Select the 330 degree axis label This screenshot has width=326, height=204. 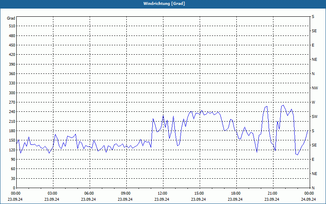[12, 83]
